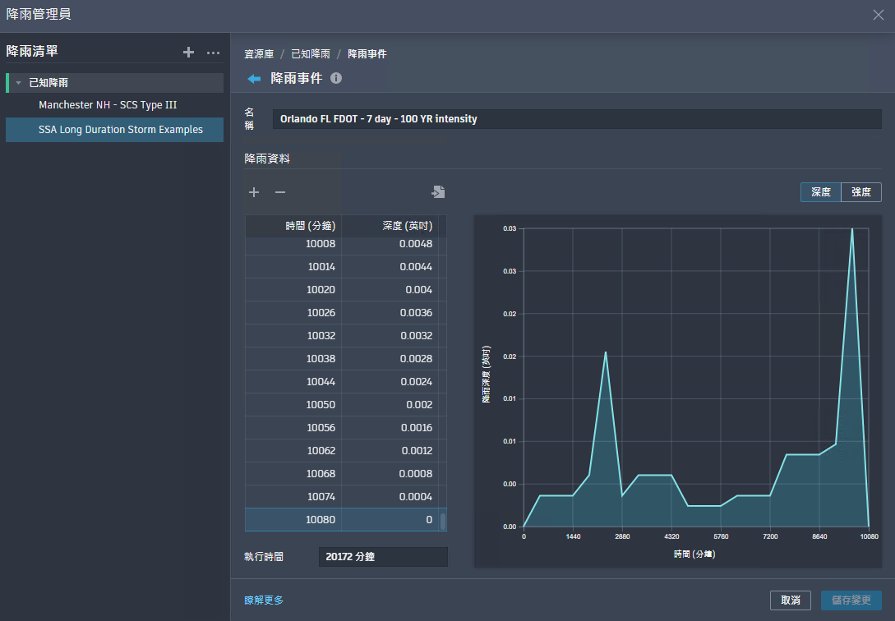This screenshot has width=895, height=621.
Task: Select the time cell 10044
Action: (293, 381)
